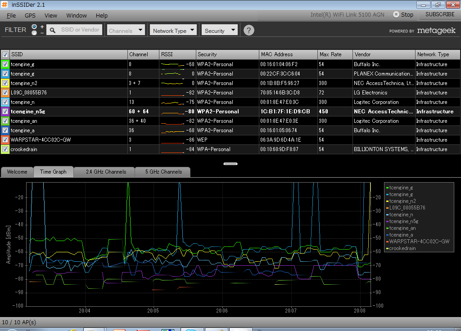Click MAC address 00:16:01:04:06:F2

click(x=279, y=64)
